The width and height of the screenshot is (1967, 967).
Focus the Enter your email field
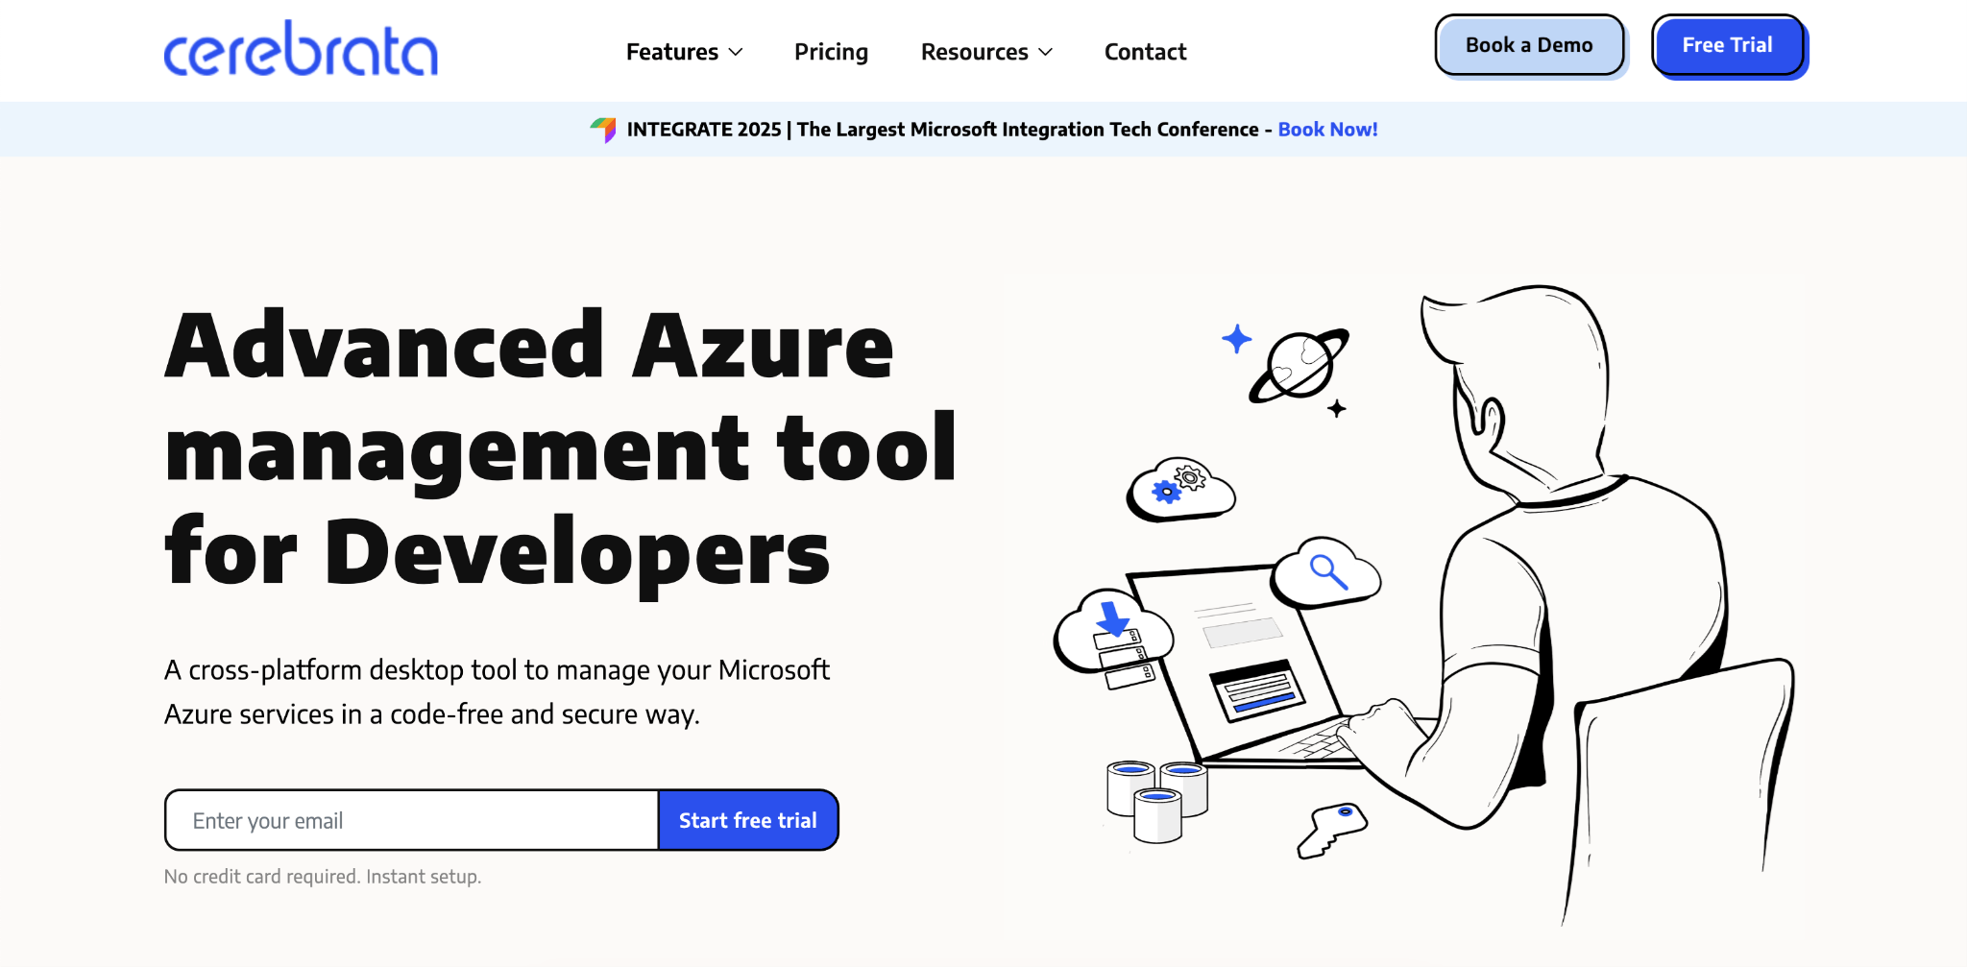tap(413, 820)
